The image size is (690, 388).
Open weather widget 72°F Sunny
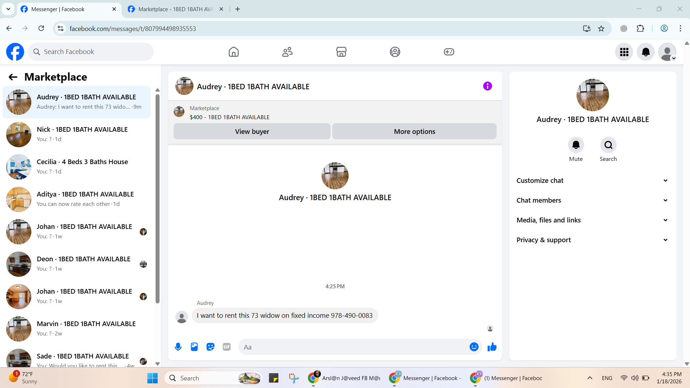pyautogui.click(x=23, y=378)
